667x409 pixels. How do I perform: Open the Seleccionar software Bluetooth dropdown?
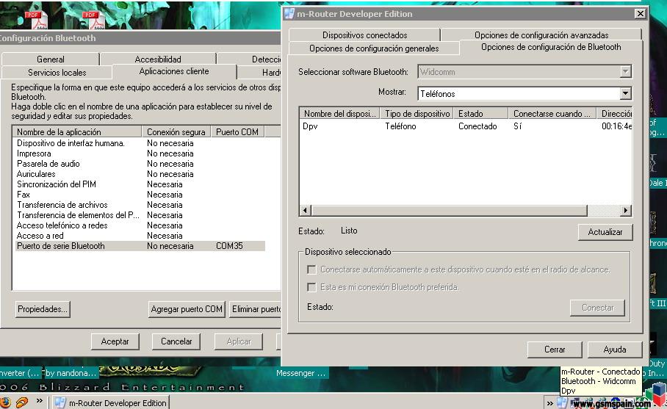(x=625, y=72)
